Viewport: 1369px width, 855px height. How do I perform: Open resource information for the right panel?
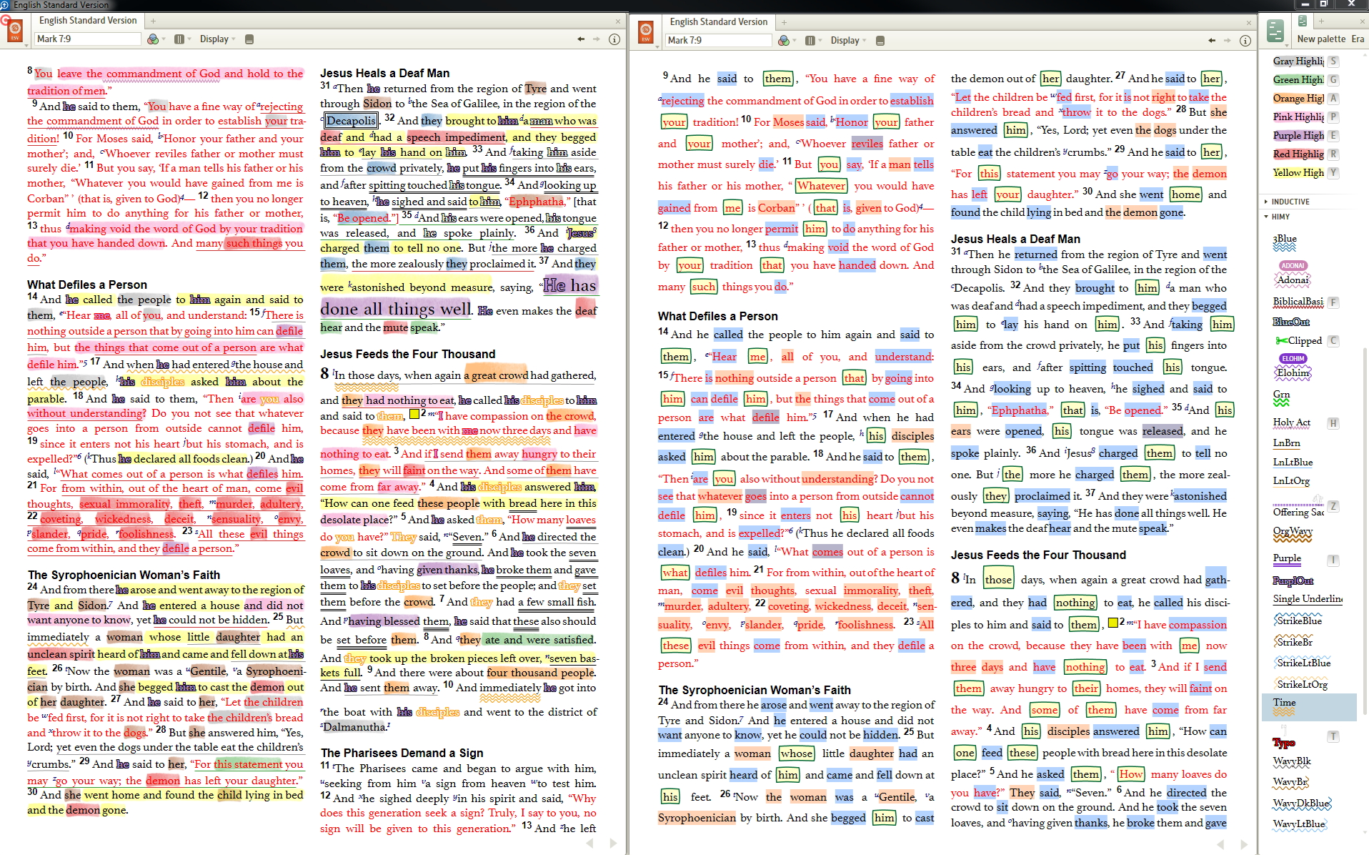click(x=1245, y=41)
